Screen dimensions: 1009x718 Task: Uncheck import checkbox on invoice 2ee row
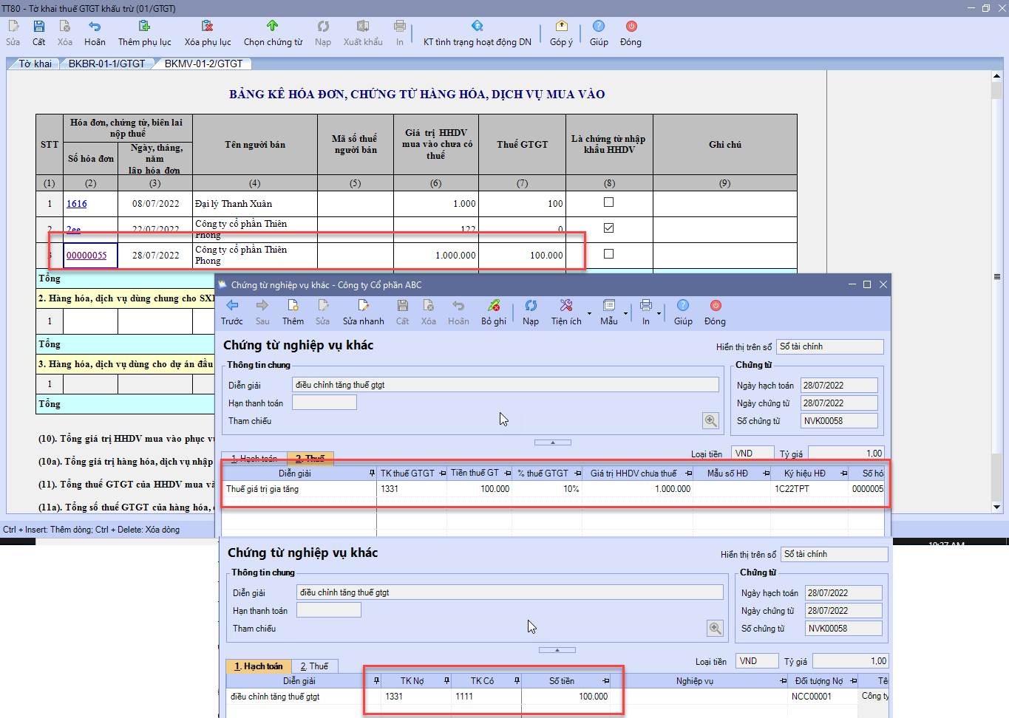[x=608, y=228]
